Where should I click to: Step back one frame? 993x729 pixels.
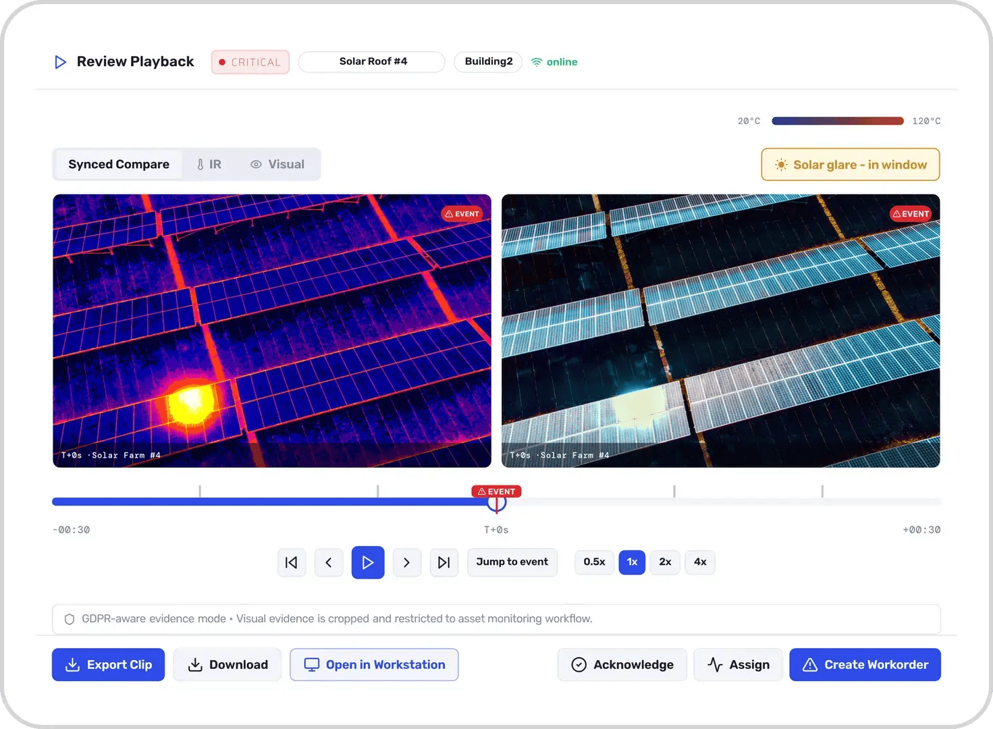329,562
